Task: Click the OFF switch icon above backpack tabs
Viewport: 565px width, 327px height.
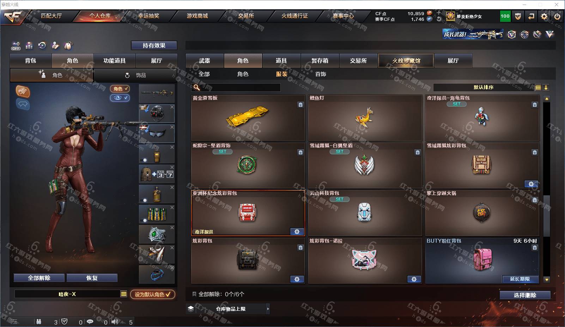Action: click(16, 46)
